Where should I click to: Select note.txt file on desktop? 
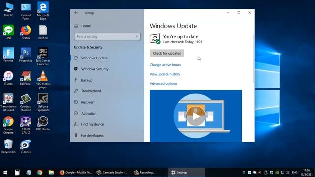tap(43, 32)
